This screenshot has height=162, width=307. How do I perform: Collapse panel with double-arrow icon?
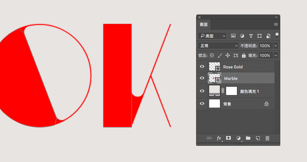coord(276,17)
